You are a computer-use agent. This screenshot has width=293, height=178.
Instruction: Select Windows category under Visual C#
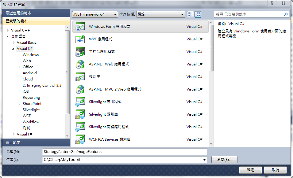click(x=31, y=55)
